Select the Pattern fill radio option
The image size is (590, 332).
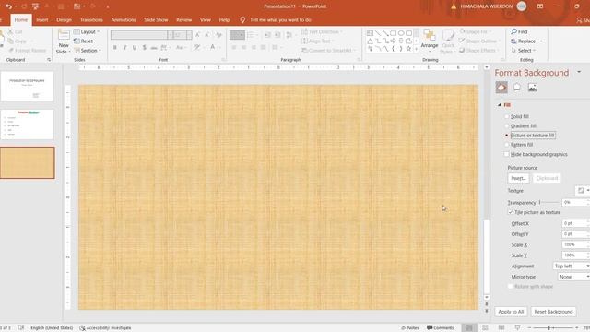pyautogui.click(x=506, y=145)
